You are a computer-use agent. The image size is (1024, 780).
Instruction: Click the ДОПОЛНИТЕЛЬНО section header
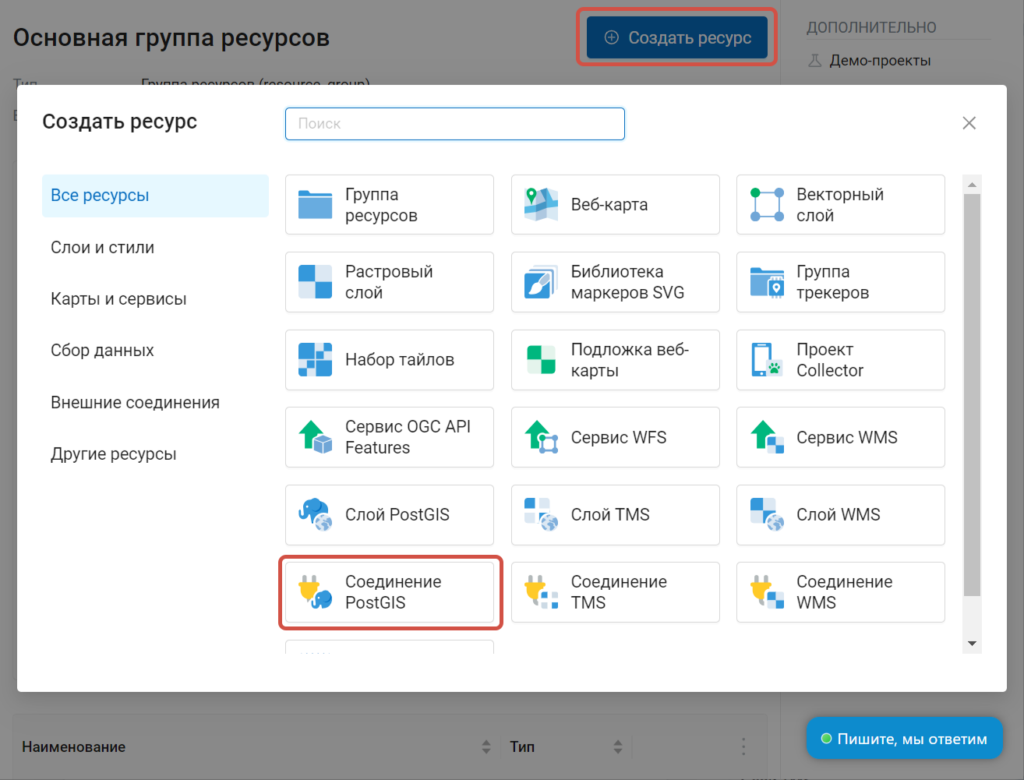[x=871, y=27]
